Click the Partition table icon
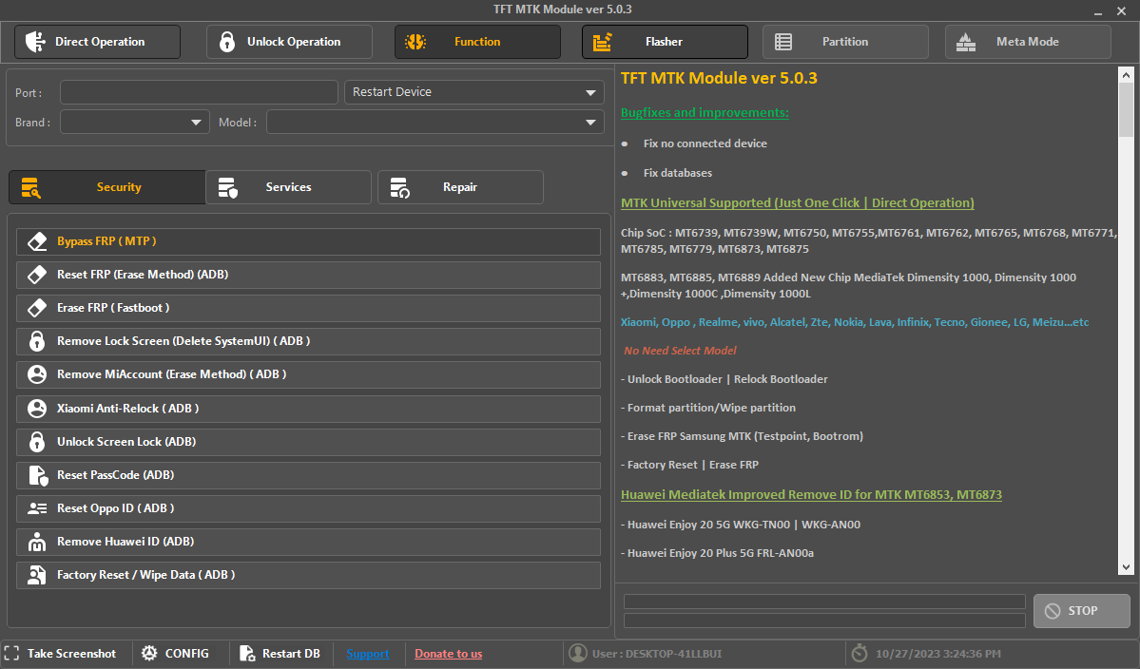 click(x=783, y=42)
